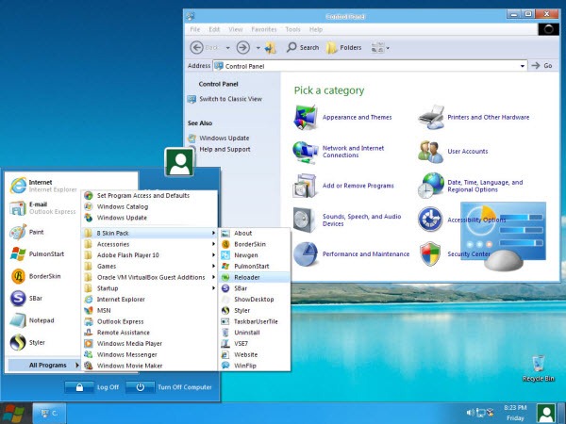Screen dimensions: 566x424
Task: Click All Programs in Start menu
Action: coord(44,366)
